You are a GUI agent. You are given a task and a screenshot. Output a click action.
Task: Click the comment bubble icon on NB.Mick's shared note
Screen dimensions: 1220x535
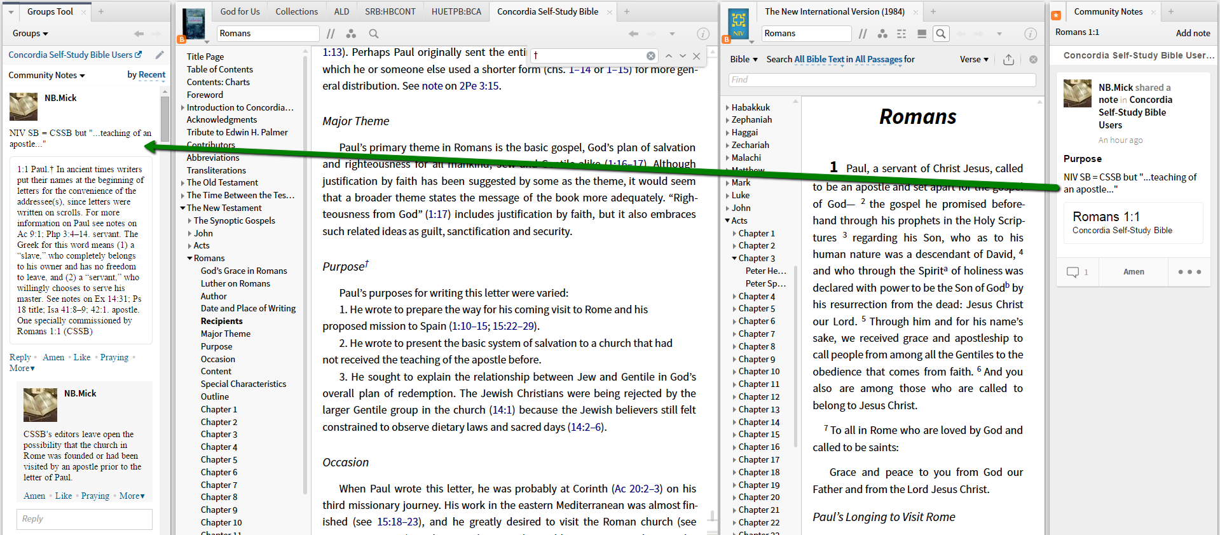pos(1073,272)
